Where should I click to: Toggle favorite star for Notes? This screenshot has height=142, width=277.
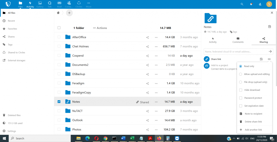[x=205, y=32]
